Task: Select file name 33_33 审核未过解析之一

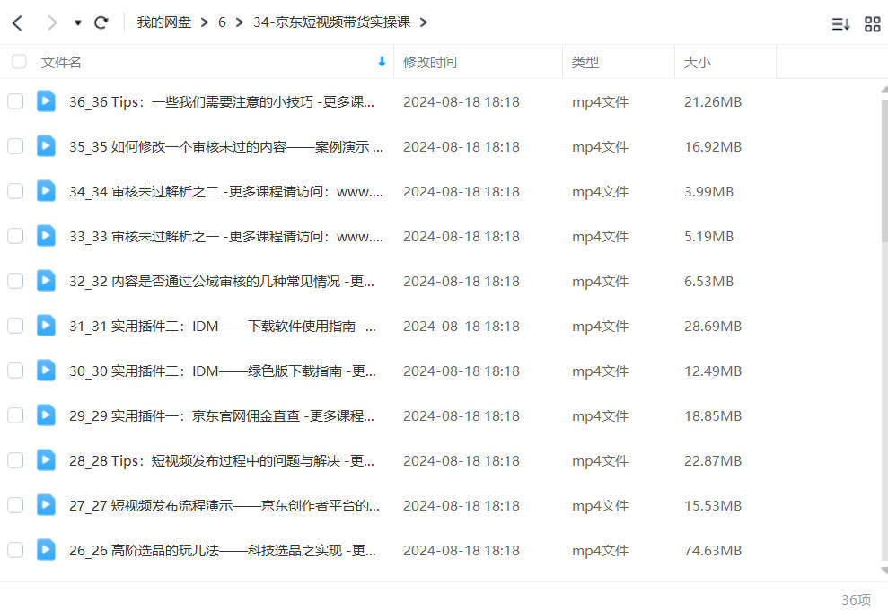Action: tap(226, 237)
